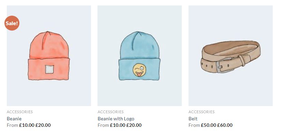The width and height of the screenshot is (285, 137).
Task: Click the £20.00 price under Beanie
Action: 43,125
